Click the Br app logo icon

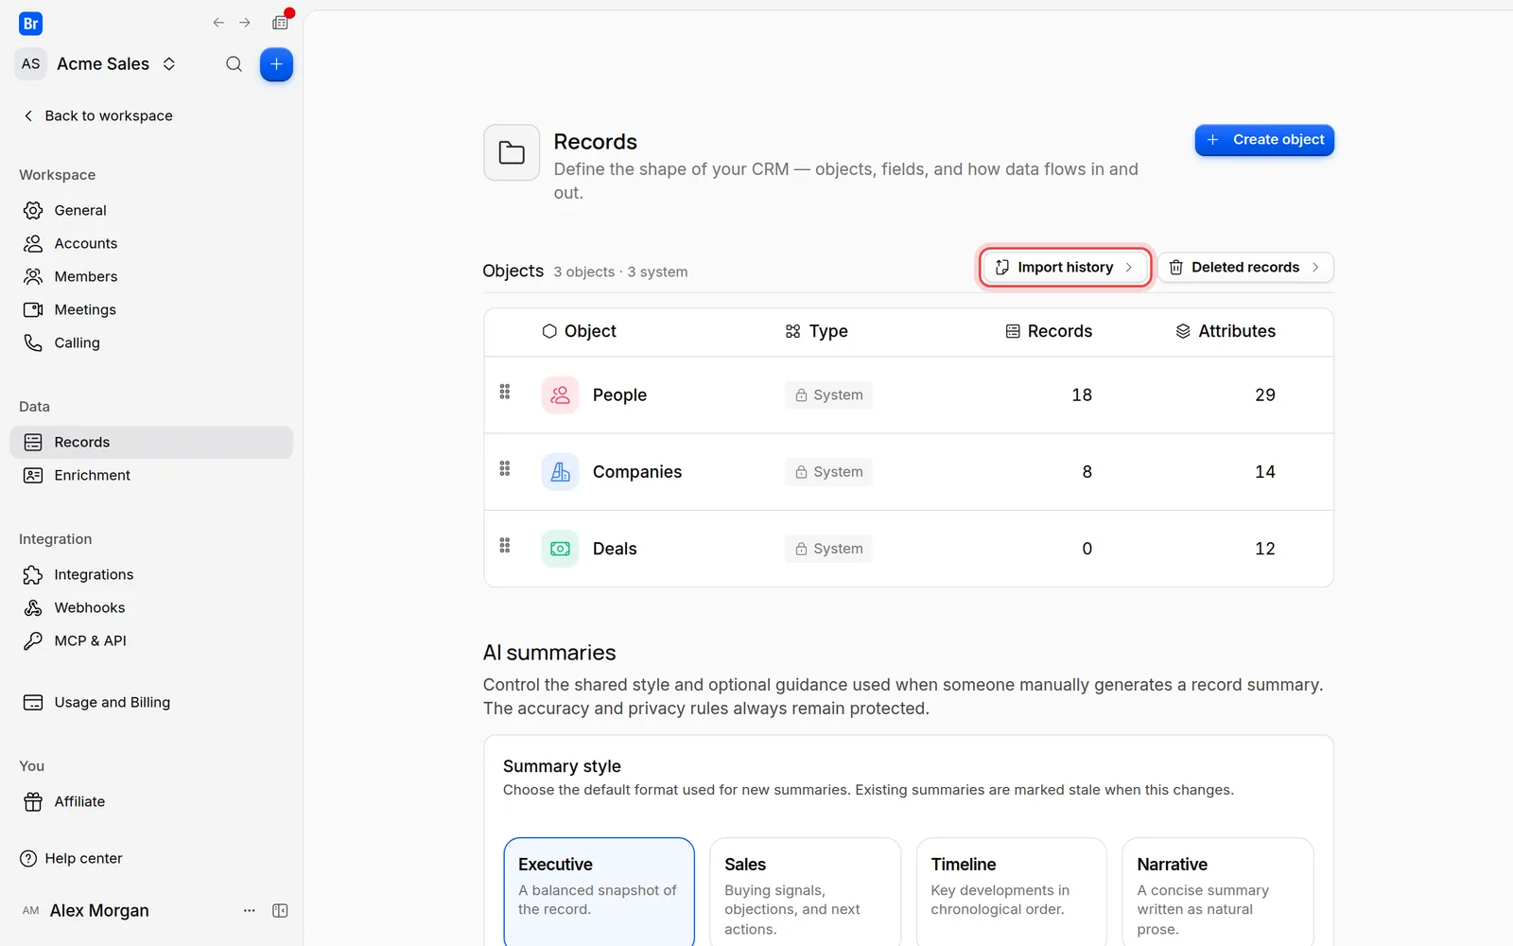pyautogui.click(x=30, y=24)
